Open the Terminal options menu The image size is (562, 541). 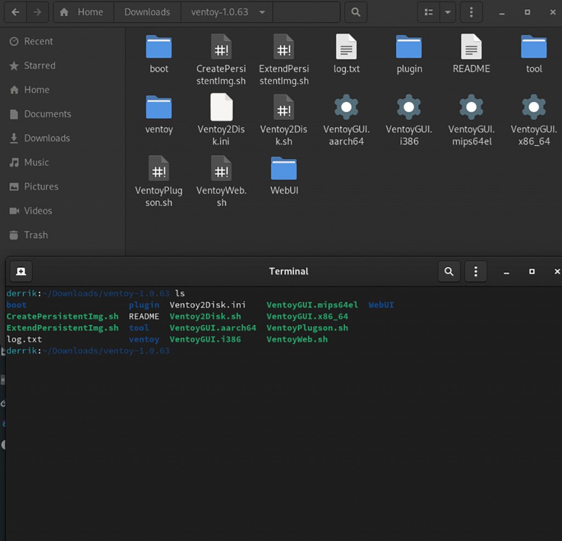click(x=475, y=271)
